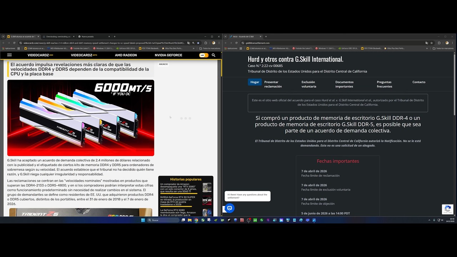
Task: Open hamburger menu on VideoCardz site
Action: click(9, 55)
